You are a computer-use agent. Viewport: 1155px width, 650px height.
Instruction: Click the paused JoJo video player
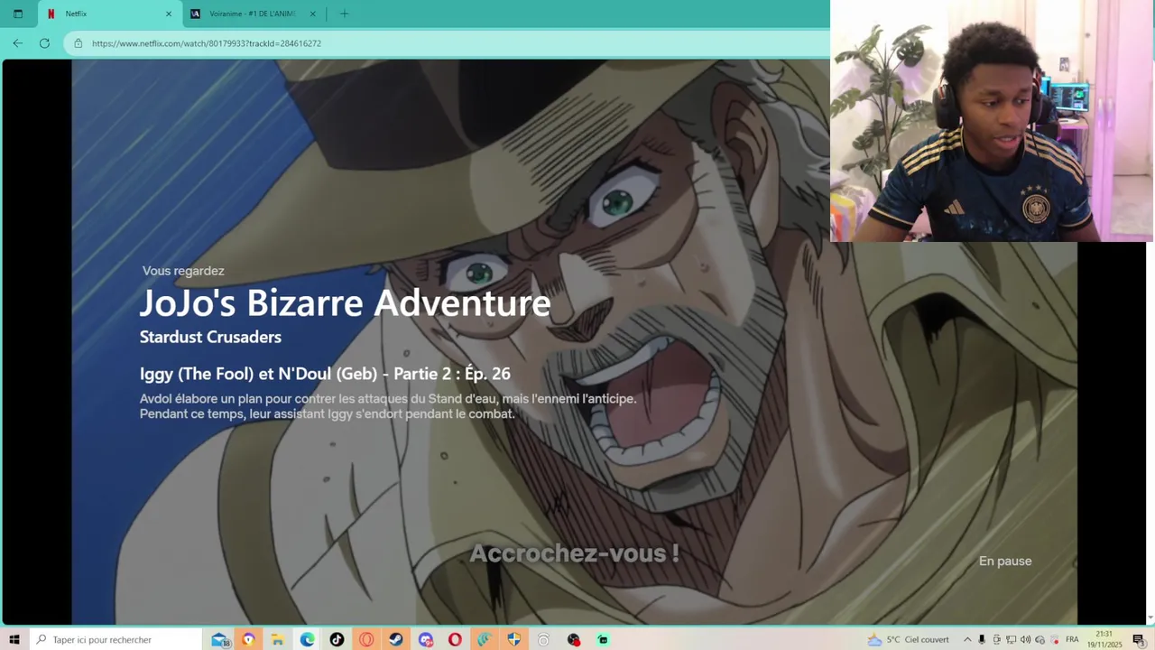click(x=574, y=341)
